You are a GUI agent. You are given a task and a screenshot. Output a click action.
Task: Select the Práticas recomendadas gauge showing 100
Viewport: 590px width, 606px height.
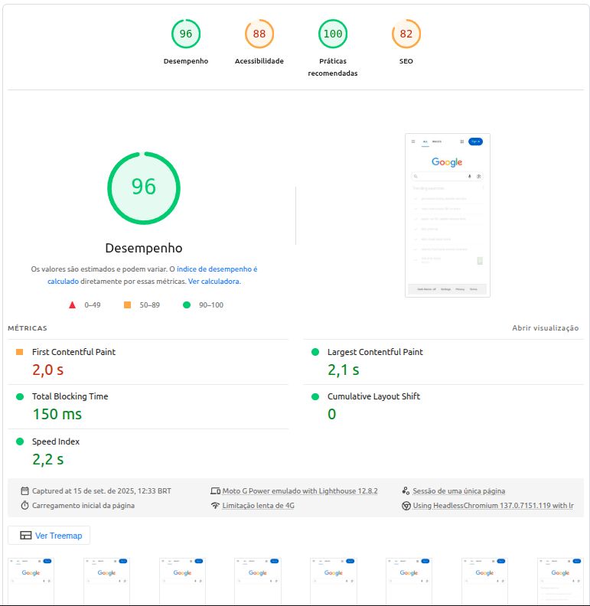[x=333, y=34]
